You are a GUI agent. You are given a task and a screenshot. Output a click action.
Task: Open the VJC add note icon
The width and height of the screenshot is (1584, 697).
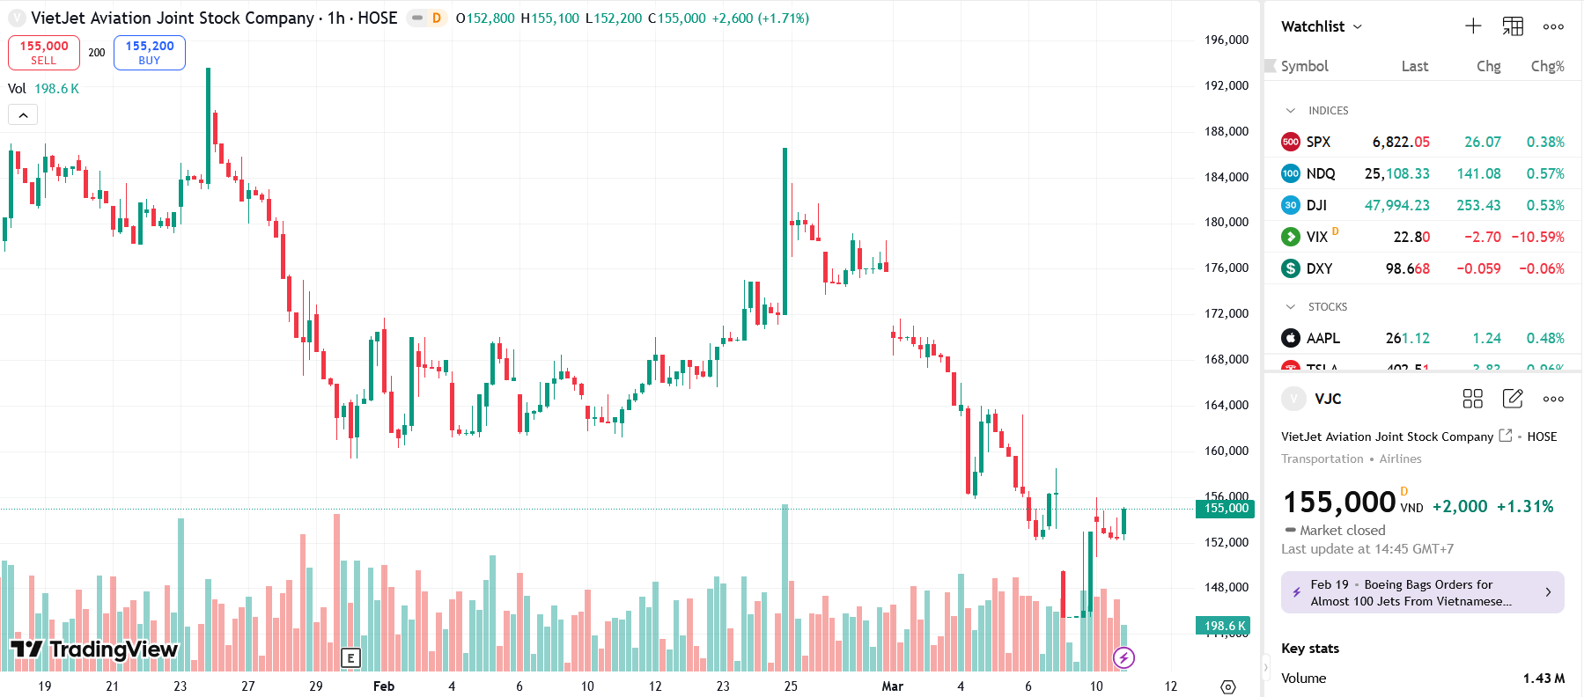[1513, 399]
